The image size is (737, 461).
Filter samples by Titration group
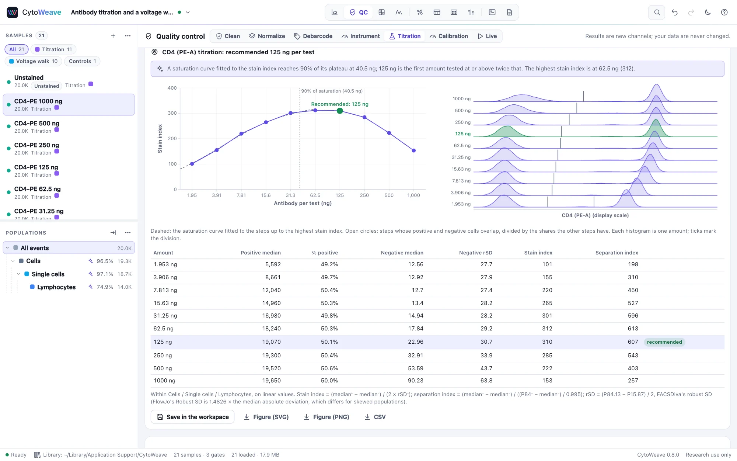[53, 49]
